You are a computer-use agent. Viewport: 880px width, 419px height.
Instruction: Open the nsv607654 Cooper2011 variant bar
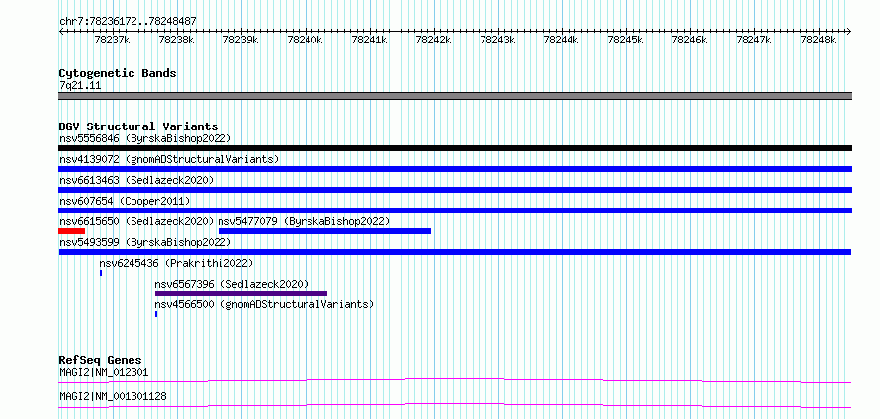click(x=455, y=210)
